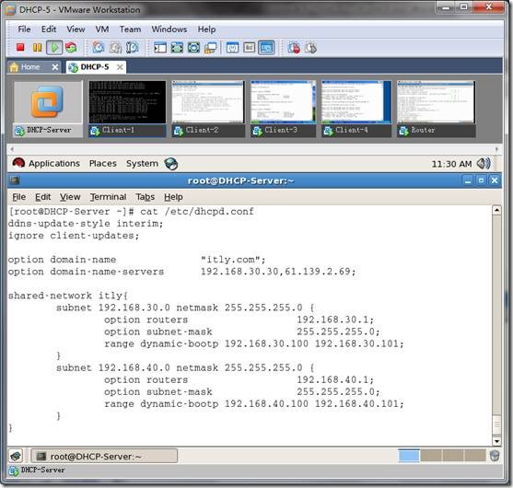Screen dimensions: 513x488
Task: Open the Trash icon in the bottom panel
Action: (x=495, y=455)
